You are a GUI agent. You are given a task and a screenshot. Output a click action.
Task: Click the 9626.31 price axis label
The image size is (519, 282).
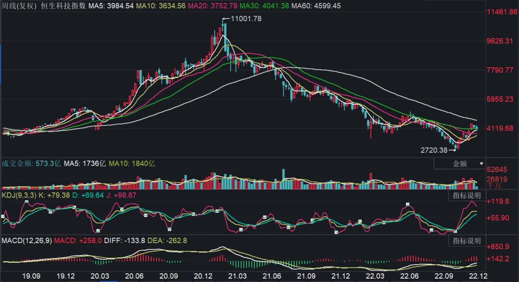(500, 41)
